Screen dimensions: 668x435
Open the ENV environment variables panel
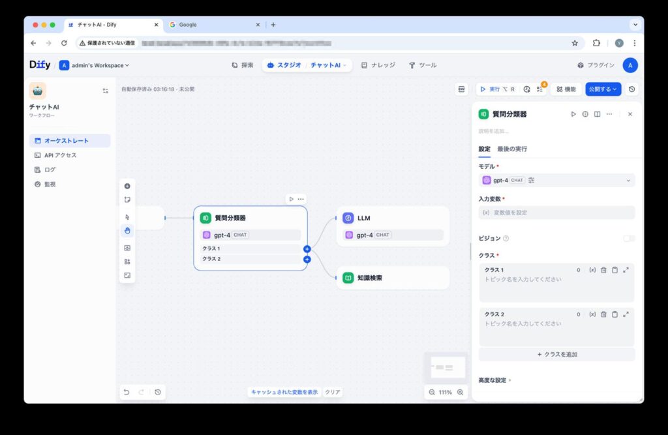pyautogui.click(x=462, y=89)
